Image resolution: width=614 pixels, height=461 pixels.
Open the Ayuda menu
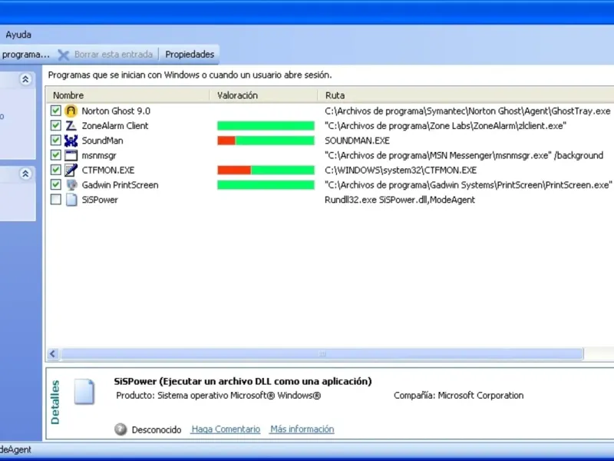point(18,35)
